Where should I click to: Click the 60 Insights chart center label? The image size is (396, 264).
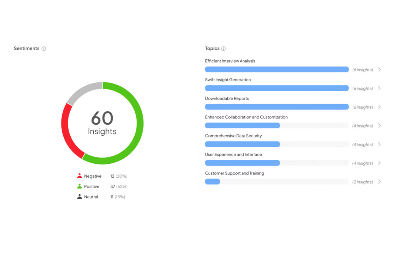[102, 123]
